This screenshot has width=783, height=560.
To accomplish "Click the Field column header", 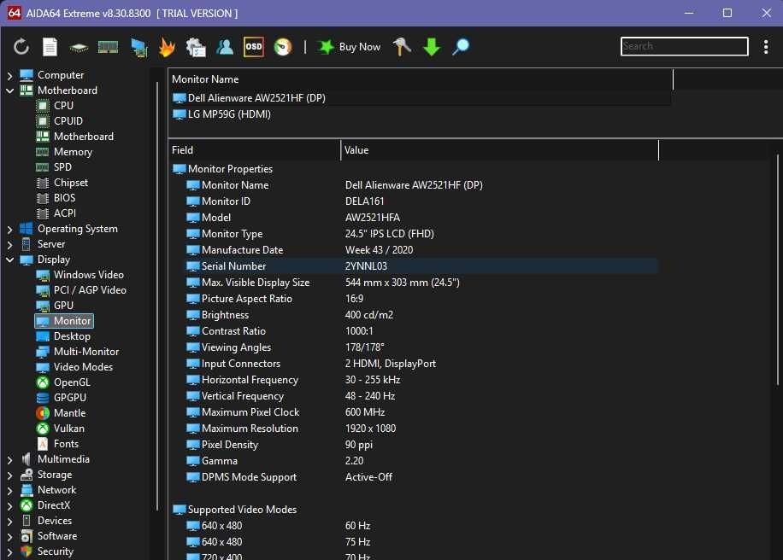I will point(255,150).
